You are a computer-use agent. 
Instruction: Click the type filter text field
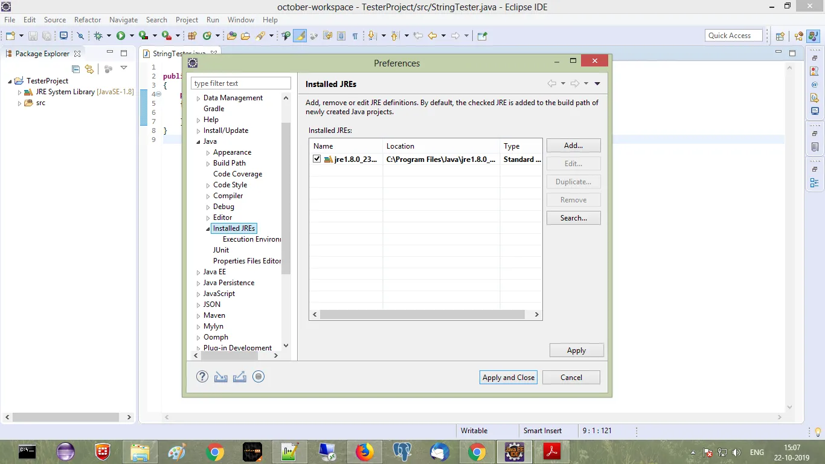pos(241,83)
